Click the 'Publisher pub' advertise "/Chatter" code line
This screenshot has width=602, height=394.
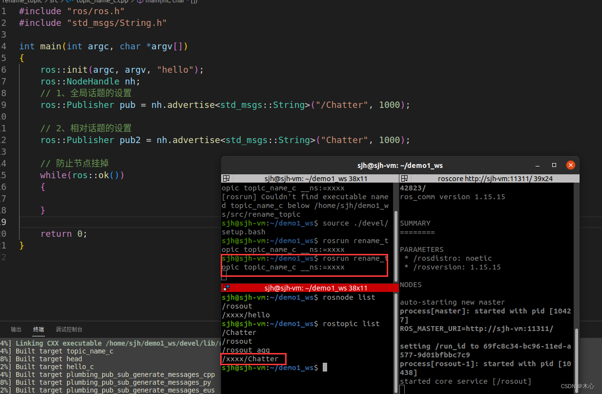pyautogui.click(x=225, y=104)
